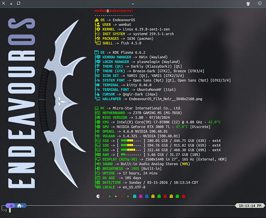Click the picture icon next to WALLPAPER

click(x=98, y=99)
